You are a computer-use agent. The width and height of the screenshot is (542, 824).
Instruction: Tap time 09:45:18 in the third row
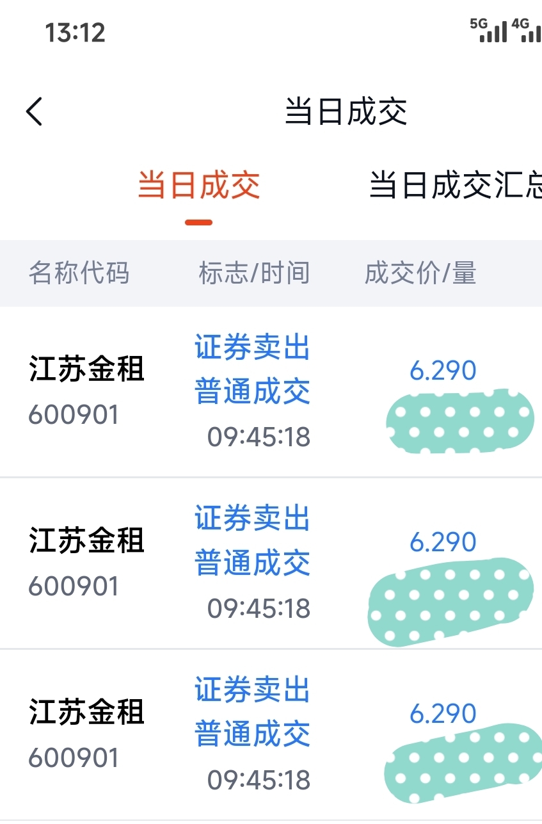[259, 780]
